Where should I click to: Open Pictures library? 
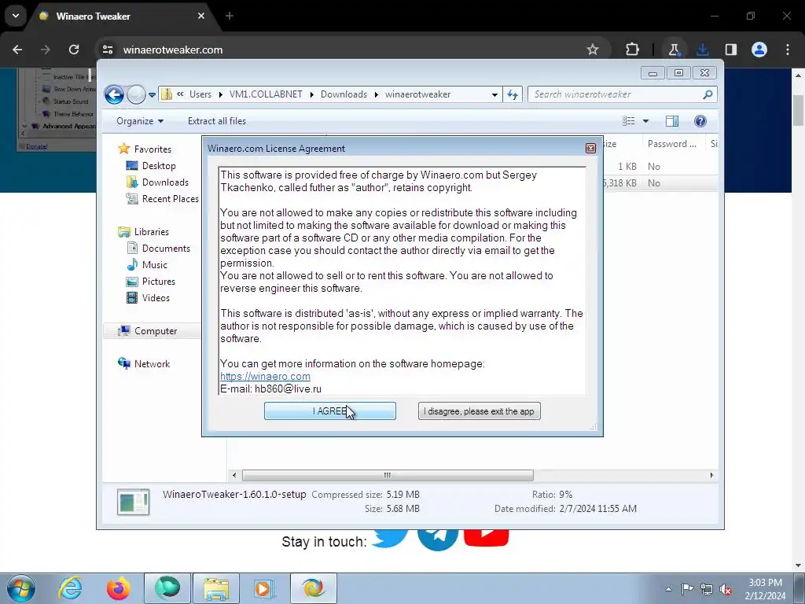158,281
